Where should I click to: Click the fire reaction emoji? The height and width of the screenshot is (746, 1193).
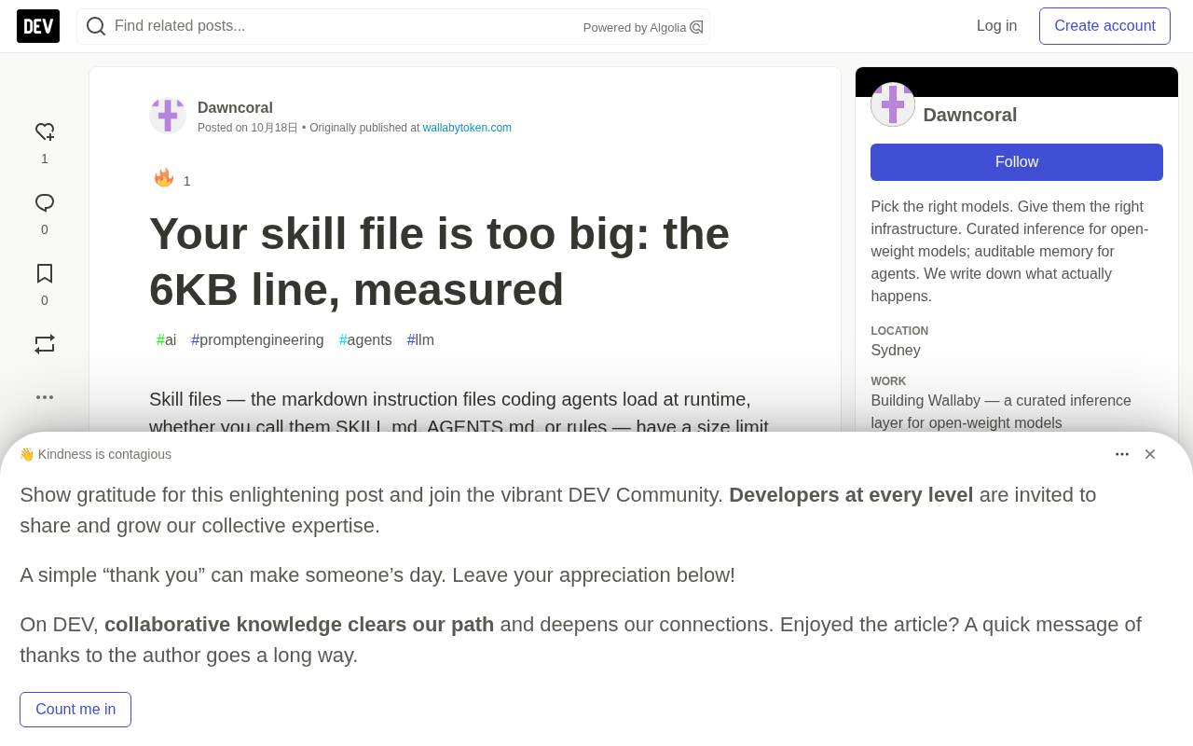click(164, 178)
